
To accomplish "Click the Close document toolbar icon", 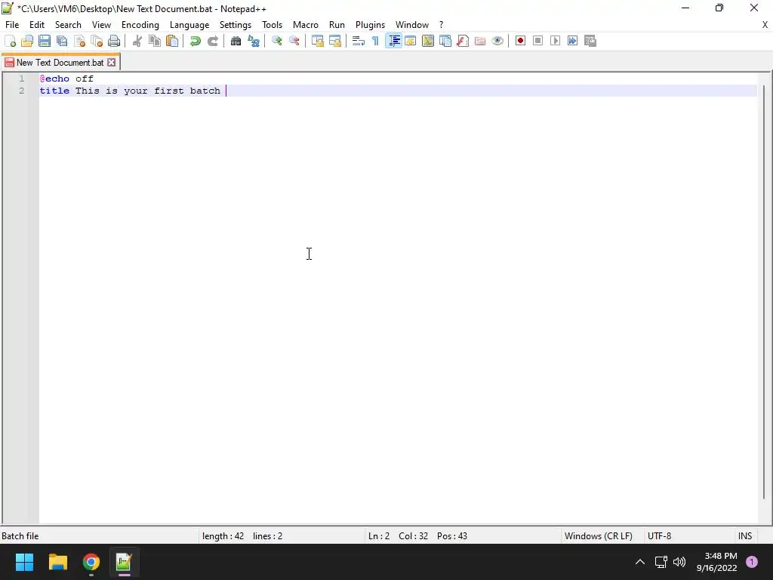I will (79, 41).
